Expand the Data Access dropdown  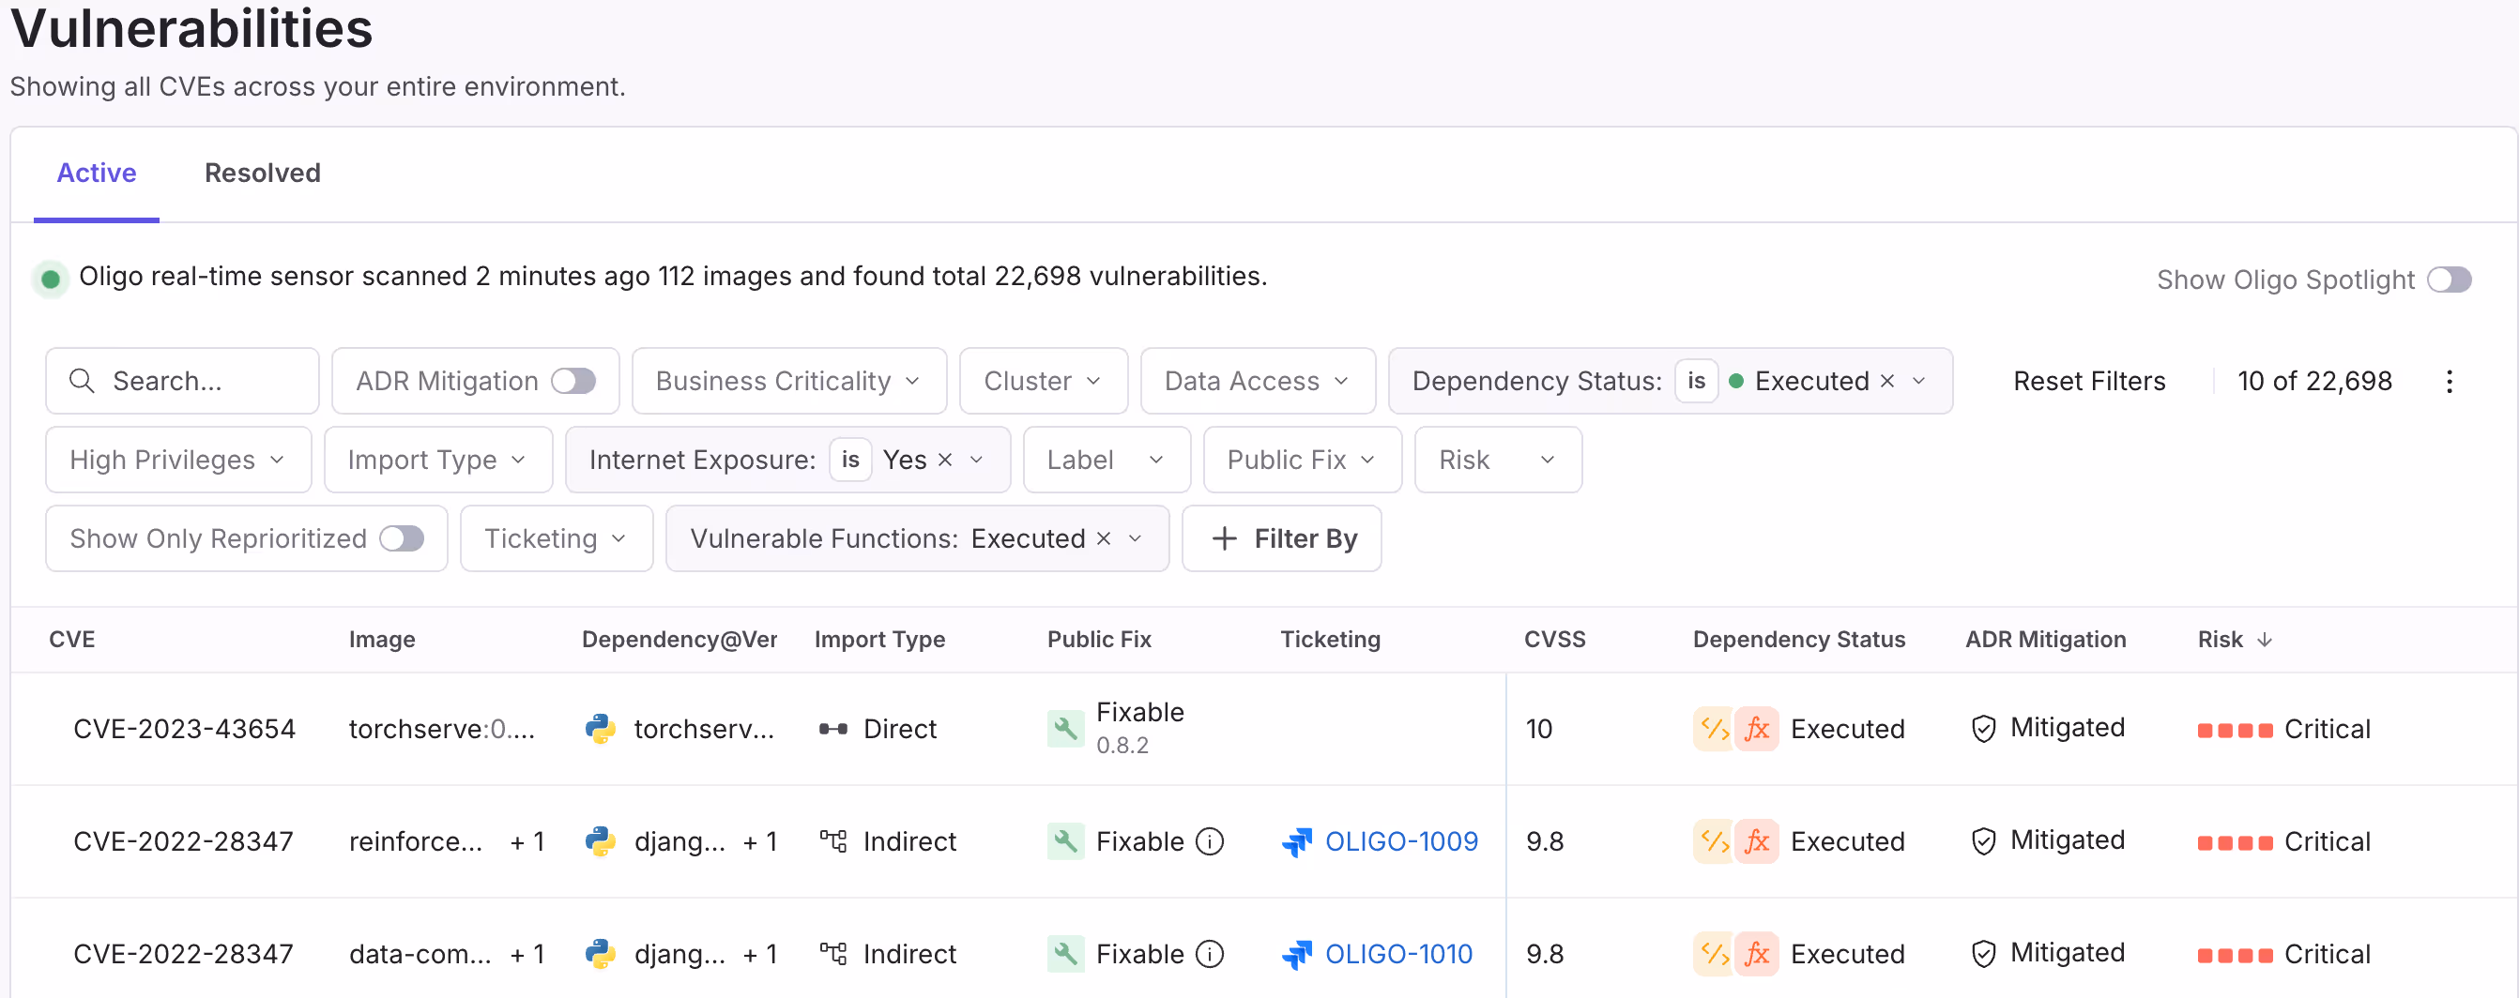pyautogui.click(x=1258, y=380)
